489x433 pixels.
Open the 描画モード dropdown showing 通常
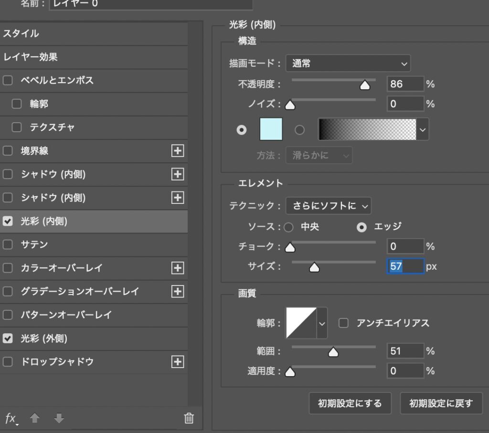348,63
